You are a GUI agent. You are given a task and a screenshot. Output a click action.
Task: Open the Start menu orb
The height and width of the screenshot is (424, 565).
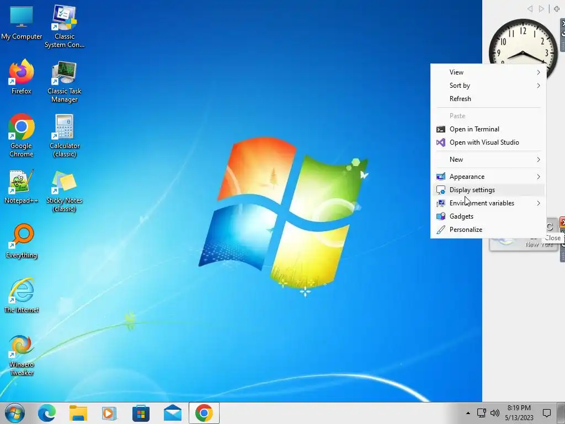tap(15, 413)
